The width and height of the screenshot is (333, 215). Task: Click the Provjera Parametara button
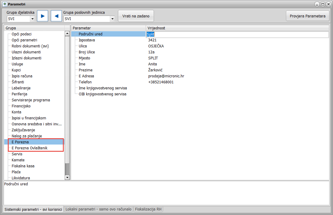[x=308, y=16]
